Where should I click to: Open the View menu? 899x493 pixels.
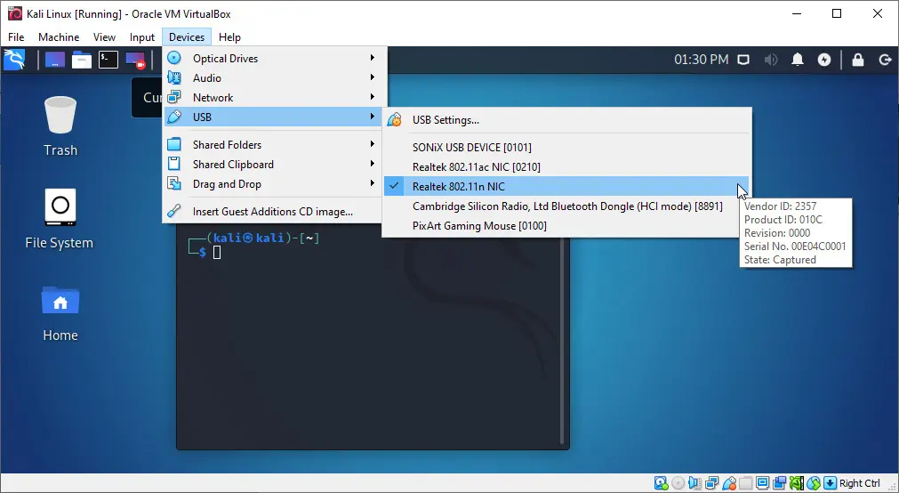104,37
